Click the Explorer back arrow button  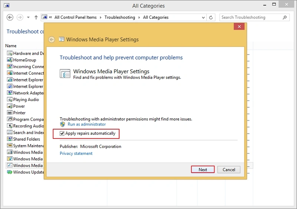point(10,17)
